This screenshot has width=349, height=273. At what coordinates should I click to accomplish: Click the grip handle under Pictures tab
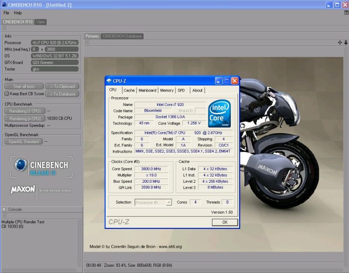87,42
